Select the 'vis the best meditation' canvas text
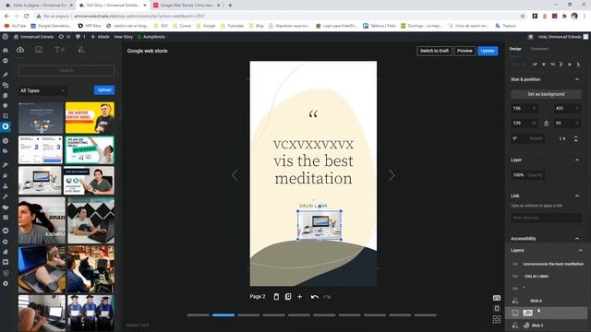Screen dimensions: 591x332 pos(313,161)
